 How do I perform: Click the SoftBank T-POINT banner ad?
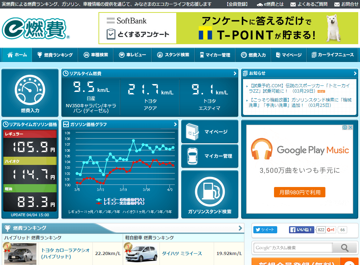point(228,28)
